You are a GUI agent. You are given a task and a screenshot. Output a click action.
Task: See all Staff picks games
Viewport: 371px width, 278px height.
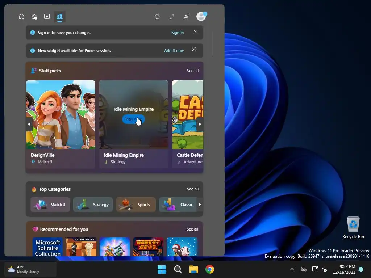pyautogui.click(x=193, y=71)
